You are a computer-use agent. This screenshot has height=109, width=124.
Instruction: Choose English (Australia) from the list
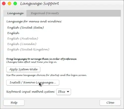point(23,38)
